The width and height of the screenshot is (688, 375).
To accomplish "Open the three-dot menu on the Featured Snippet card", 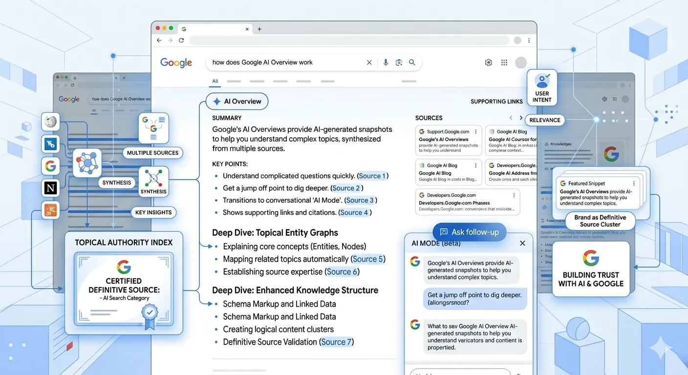I will click(634, 184).
